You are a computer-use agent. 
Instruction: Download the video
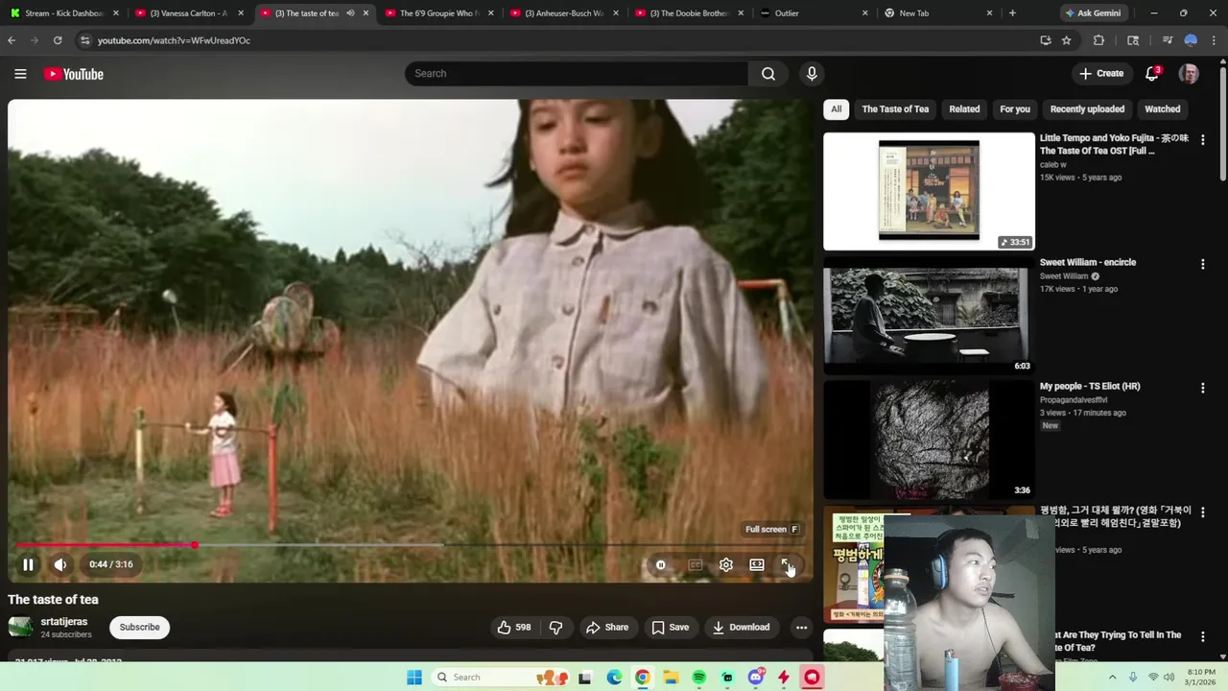coord(741,628)
